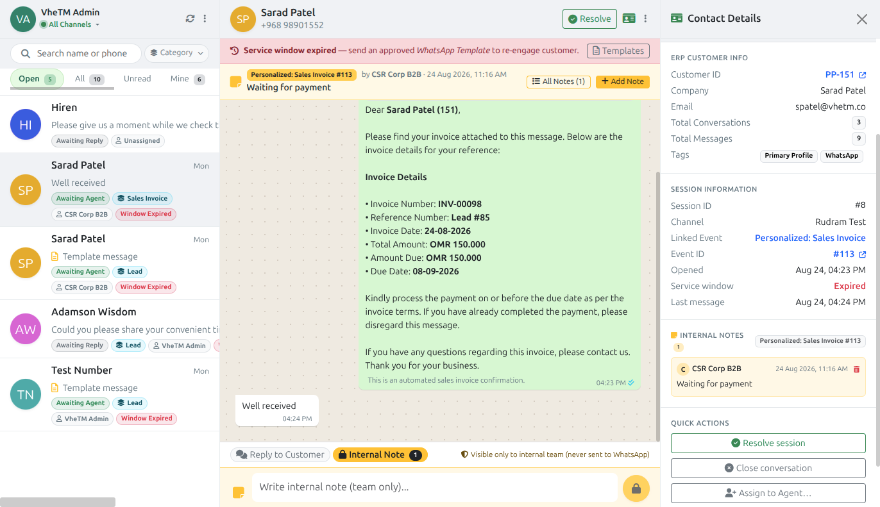Click the sidebar horizontal scrollbar
Image resolution: width=880 pixels, height=507 pixels.
[x=58, y=502]
